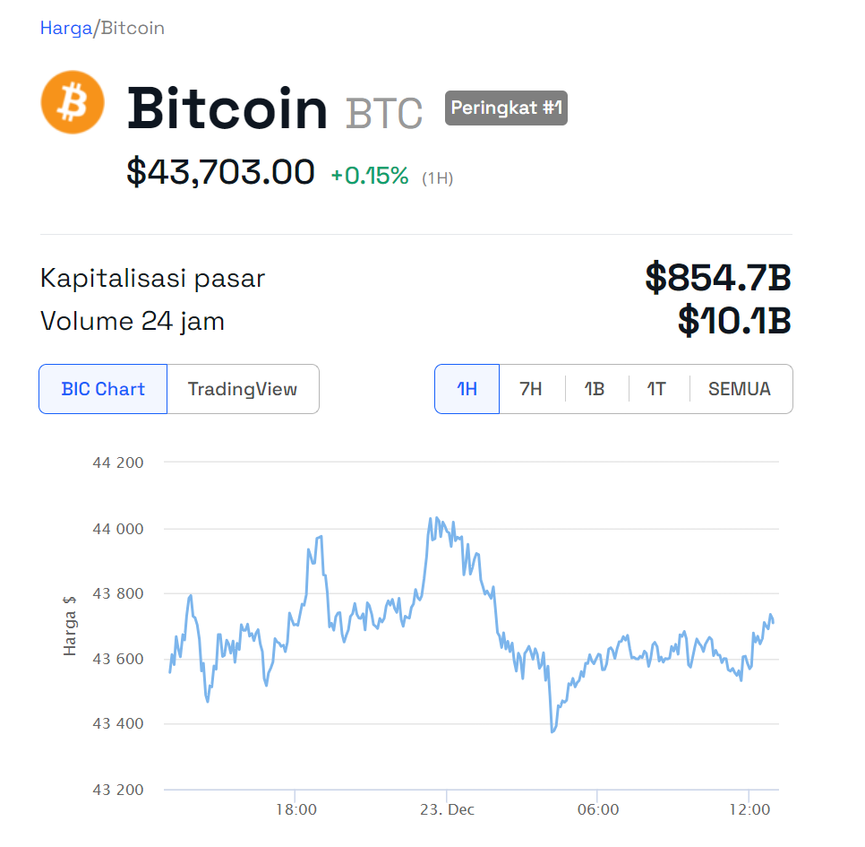
Task: Click the $10.1B volume value
Action: pos(735,320)
